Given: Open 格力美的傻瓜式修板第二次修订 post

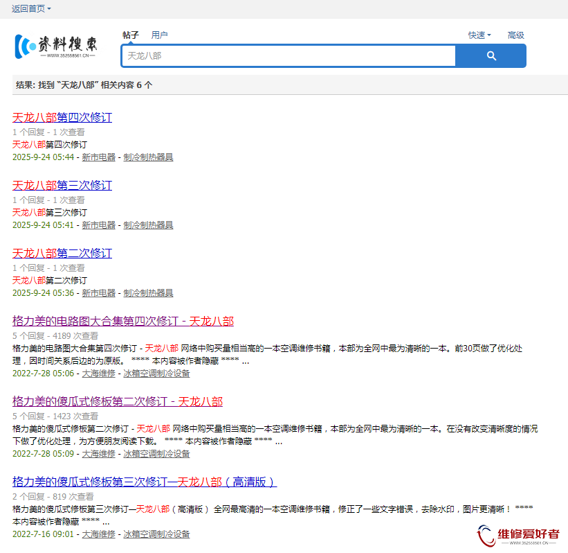Looking at the screenshot, I should 118,401.
